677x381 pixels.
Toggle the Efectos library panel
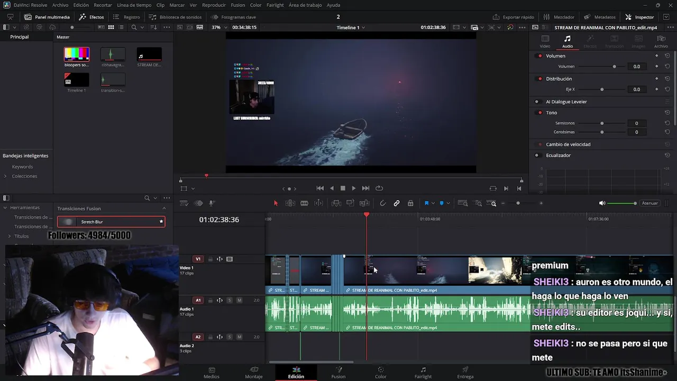[x=92, y=17]
